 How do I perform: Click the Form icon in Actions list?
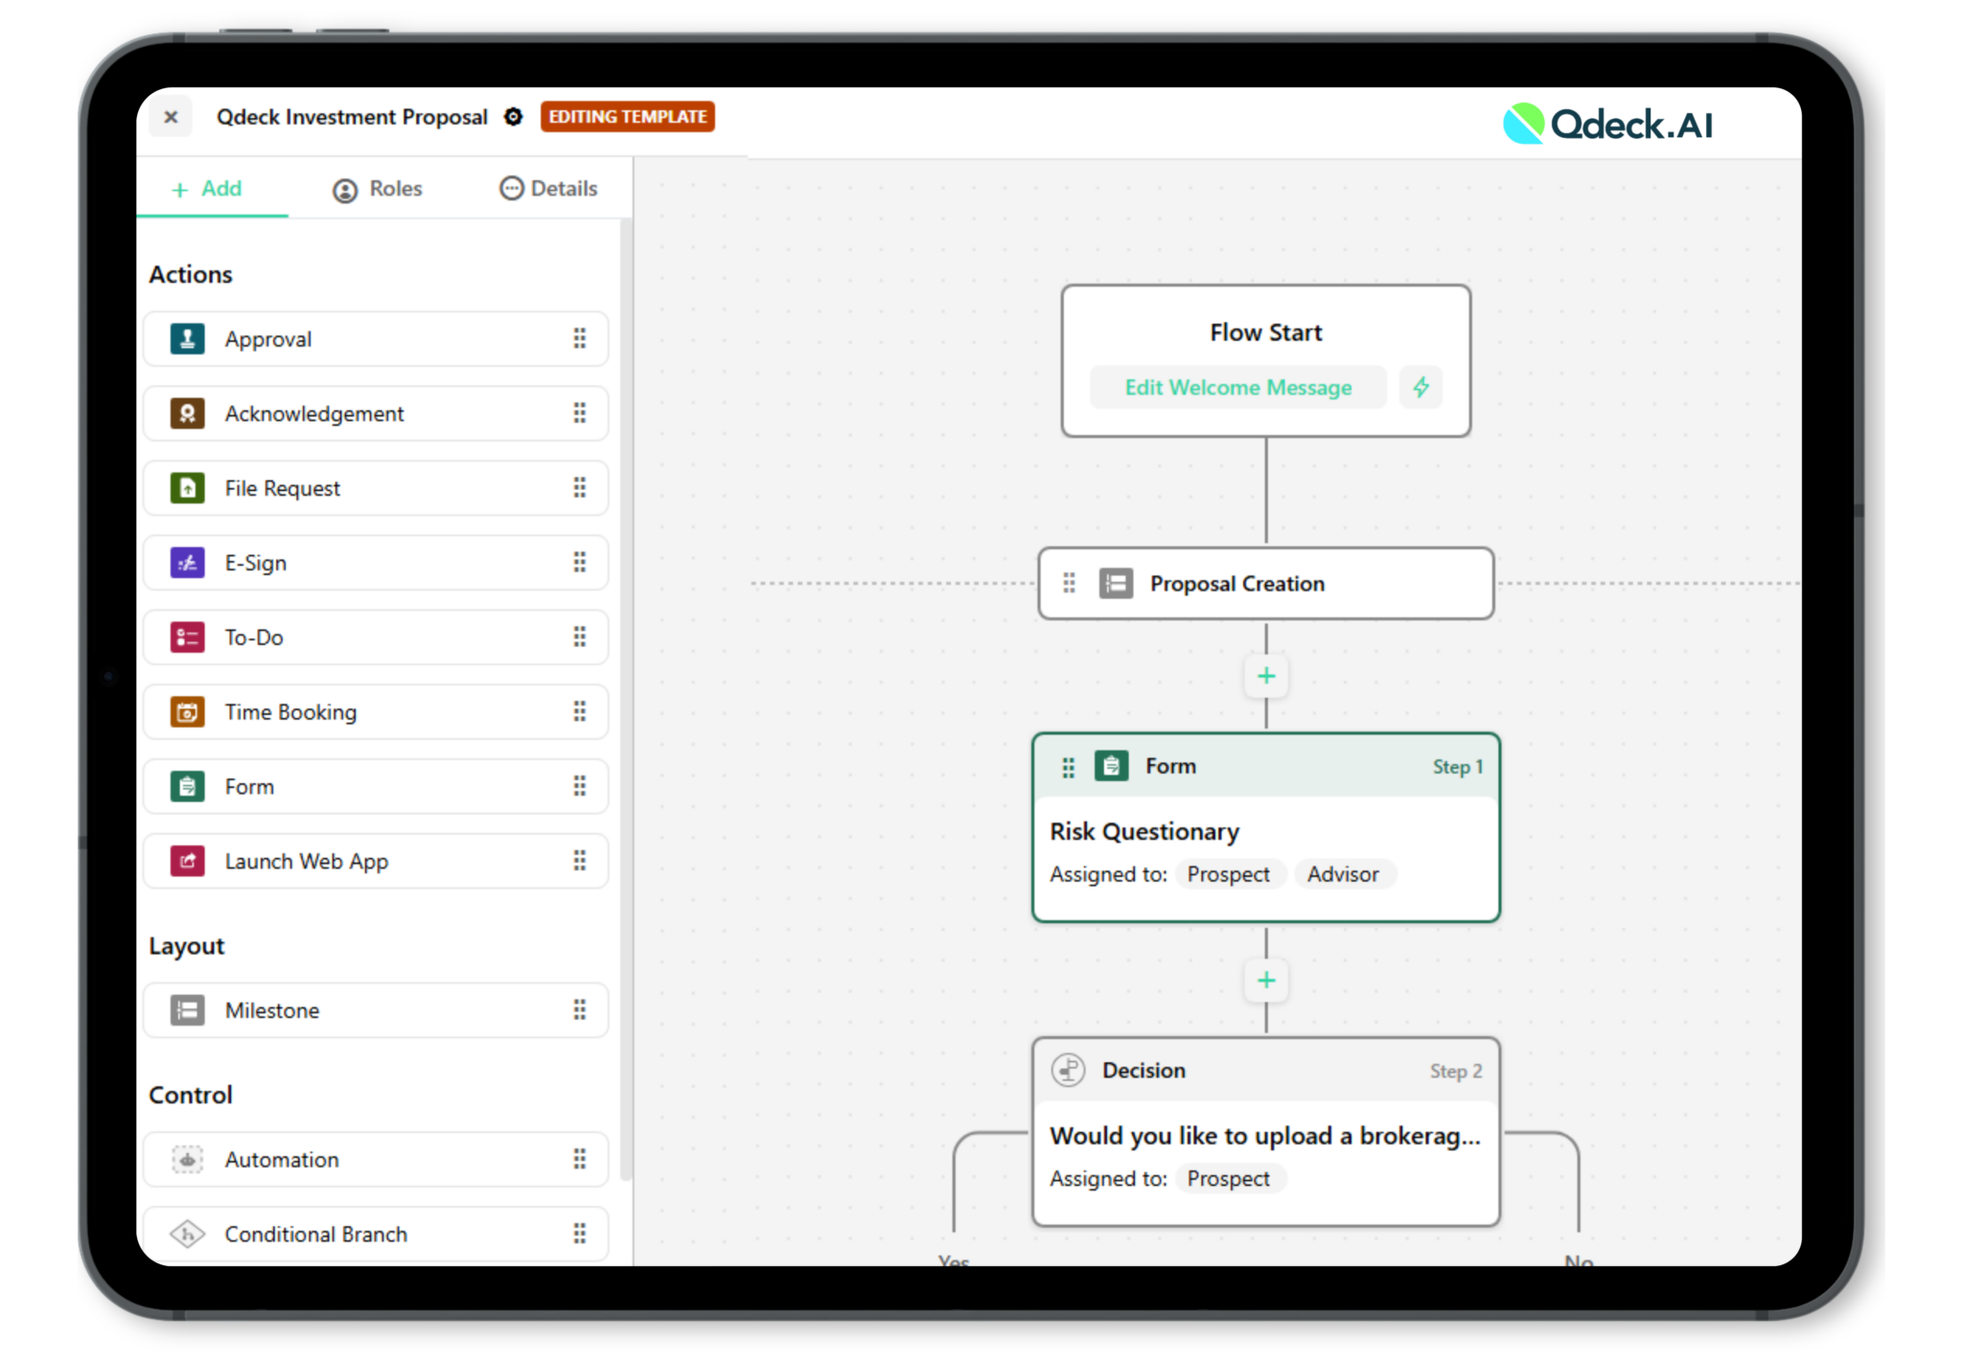[x=187, y=786]
